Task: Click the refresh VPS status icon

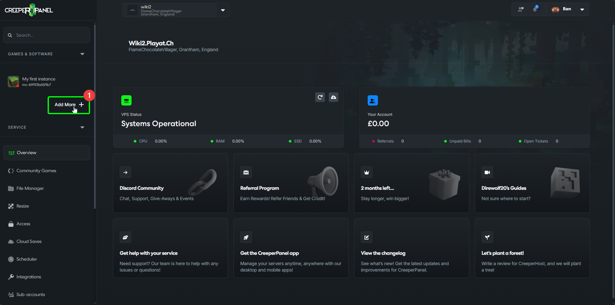Action: 320,97
